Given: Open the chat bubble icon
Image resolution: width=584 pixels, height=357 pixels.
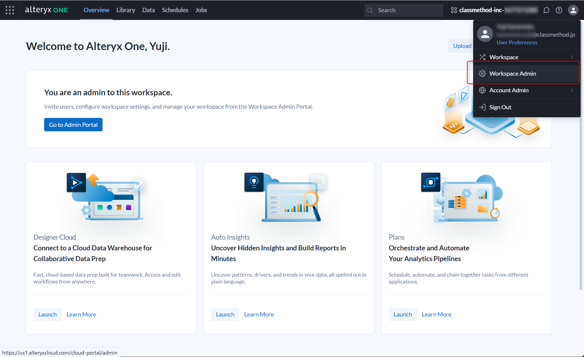Looking at the screenshot, I should click(546, 10).
